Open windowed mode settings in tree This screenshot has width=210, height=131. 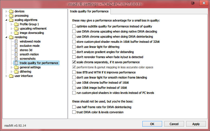[x=30, y=41]
